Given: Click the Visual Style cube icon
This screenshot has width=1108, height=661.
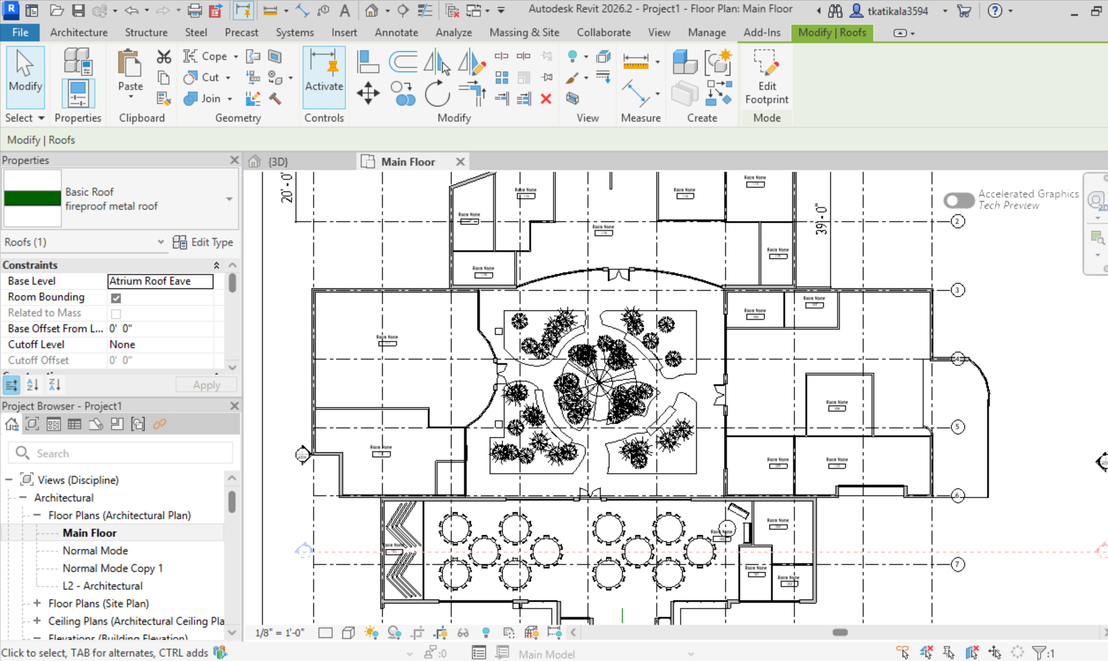Looking at the screenshot, I should 348,633.
